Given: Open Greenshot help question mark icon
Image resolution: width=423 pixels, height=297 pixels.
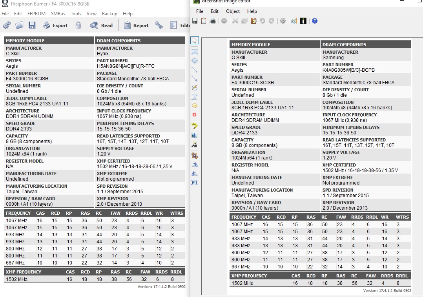Looking at the screenshot, I should [x=315, y=21].
